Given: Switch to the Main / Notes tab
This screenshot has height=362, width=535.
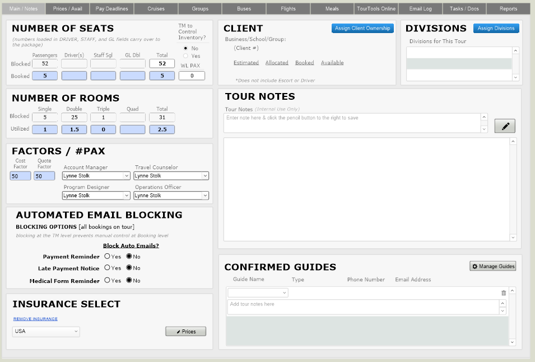Looking at the screenshot, I should [x=24, y=9].
